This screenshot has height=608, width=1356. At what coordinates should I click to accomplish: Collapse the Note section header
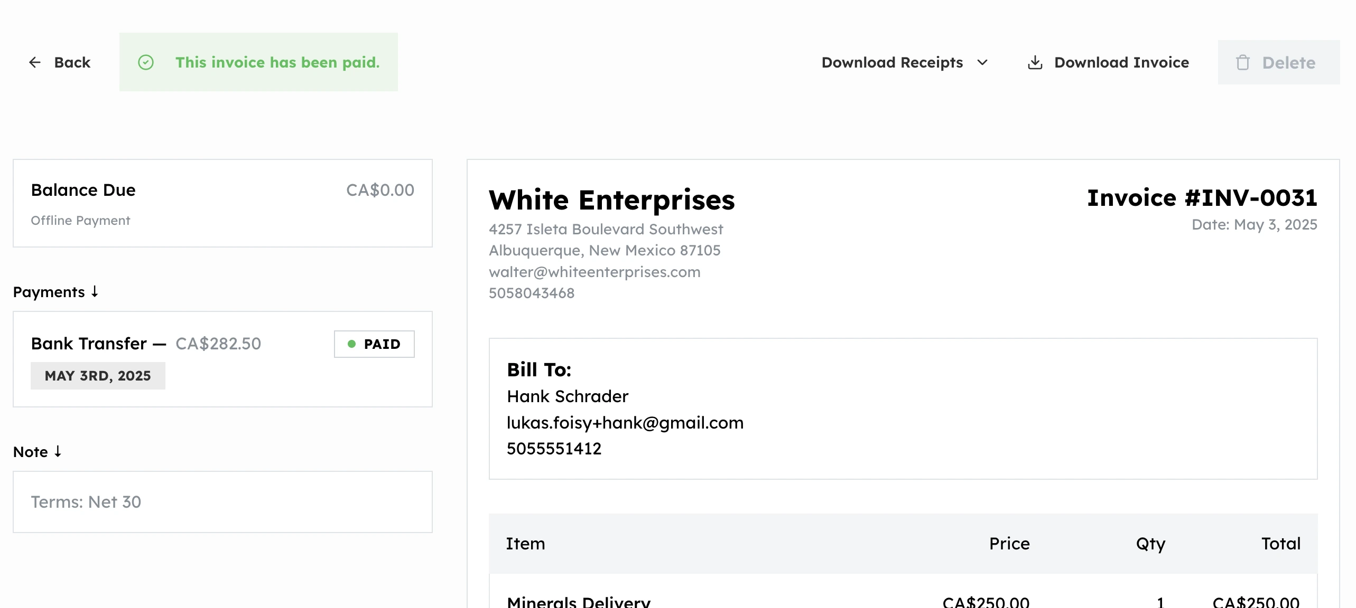[x=31, y=452]
